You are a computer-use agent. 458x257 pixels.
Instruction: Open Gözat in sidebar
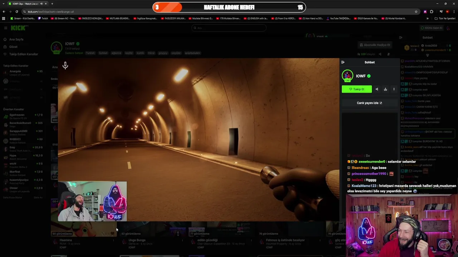(10, 47)
